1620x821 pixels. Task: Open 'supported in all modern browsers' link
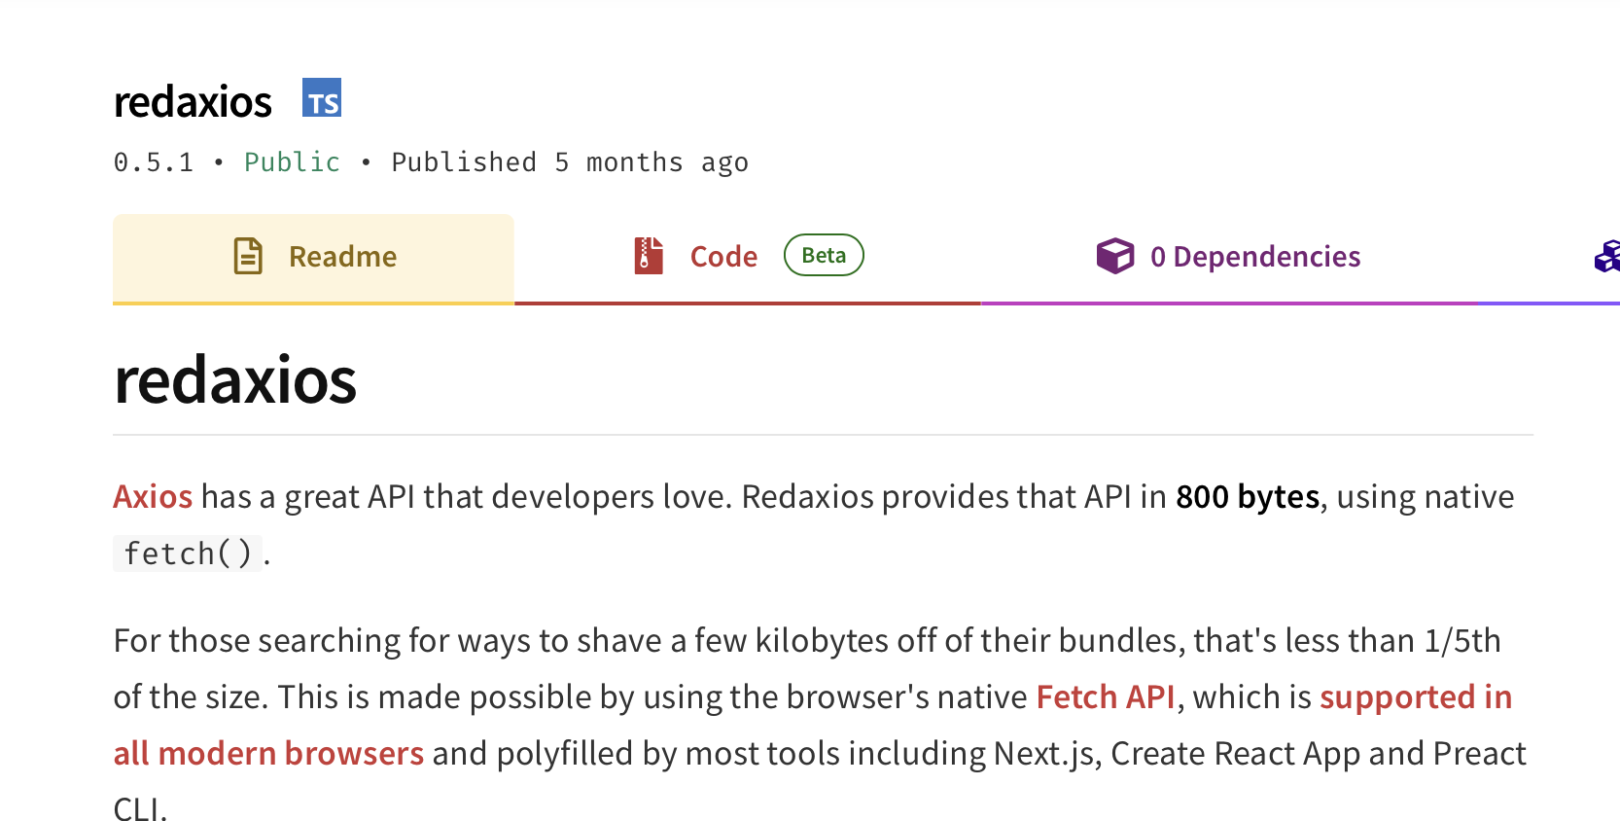[1415, 697]
